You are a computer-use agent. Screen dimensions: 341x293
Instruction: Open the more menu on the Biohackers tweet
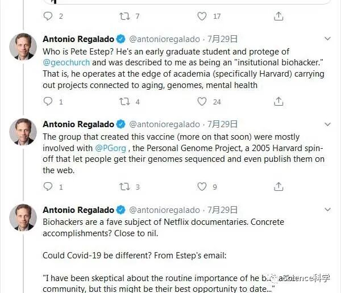(x=327, y=210)
